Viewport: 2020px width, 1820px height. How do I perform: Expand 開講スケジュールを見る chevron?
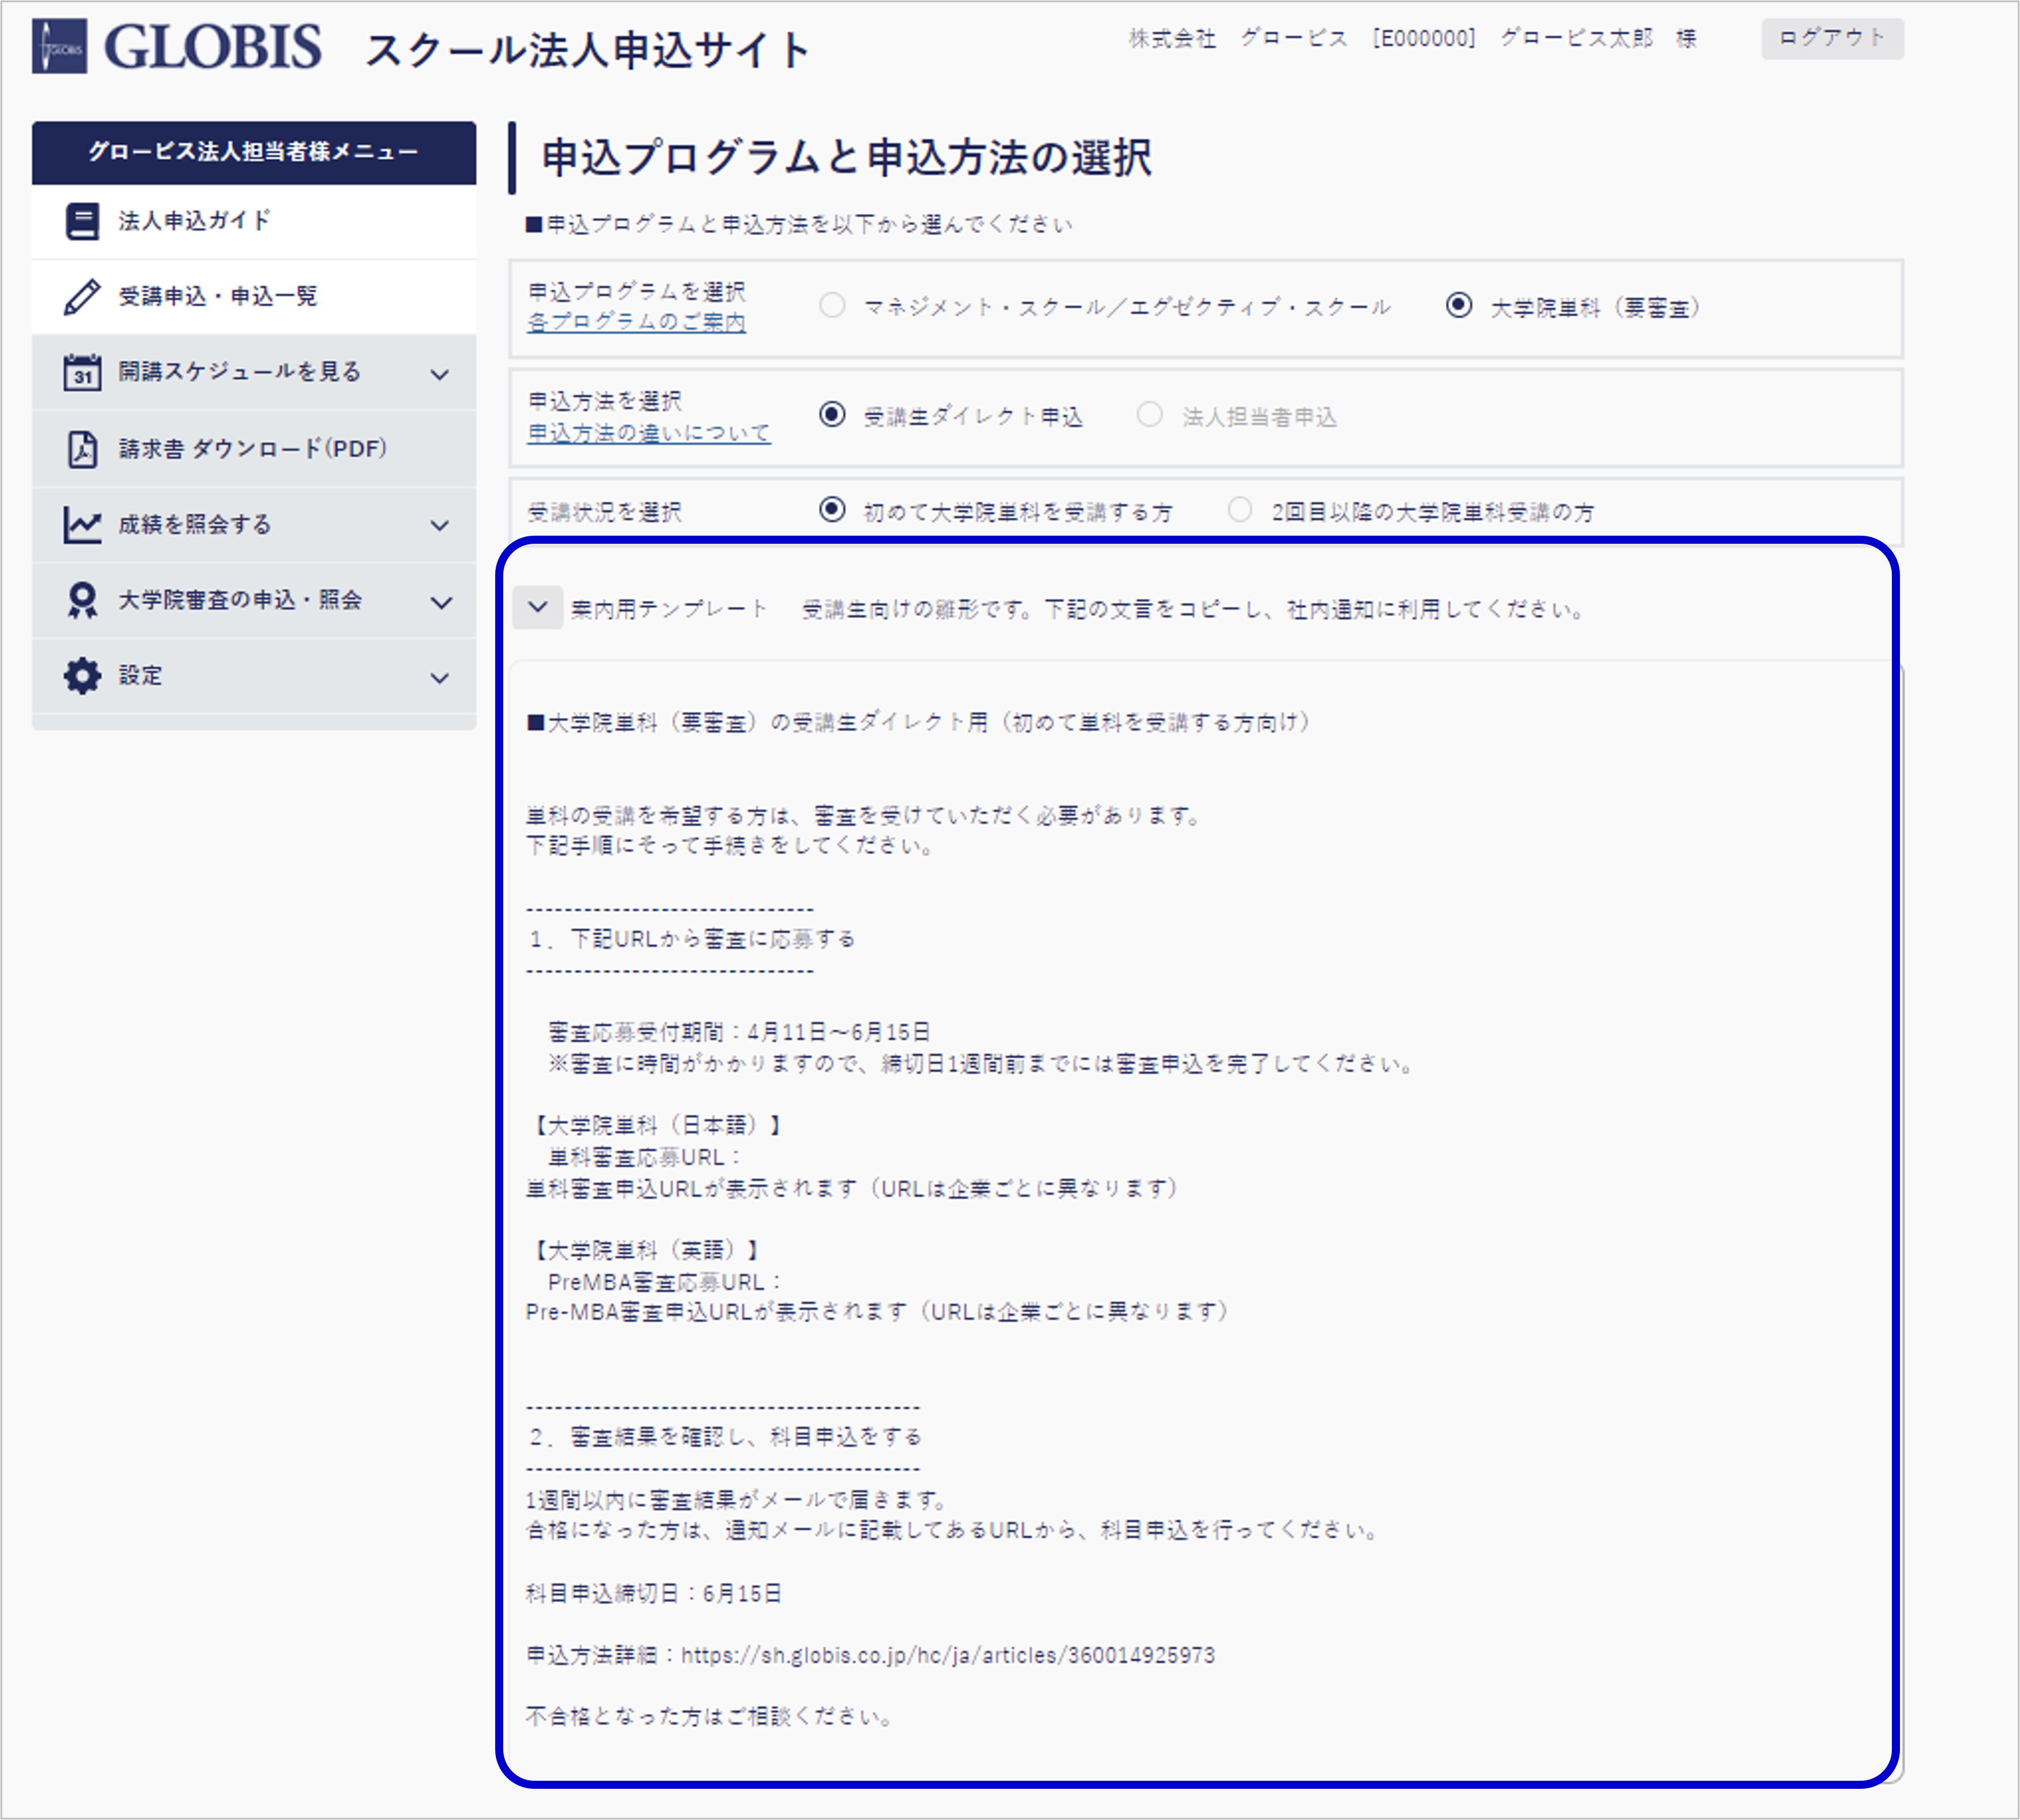(x=439, y=375)
